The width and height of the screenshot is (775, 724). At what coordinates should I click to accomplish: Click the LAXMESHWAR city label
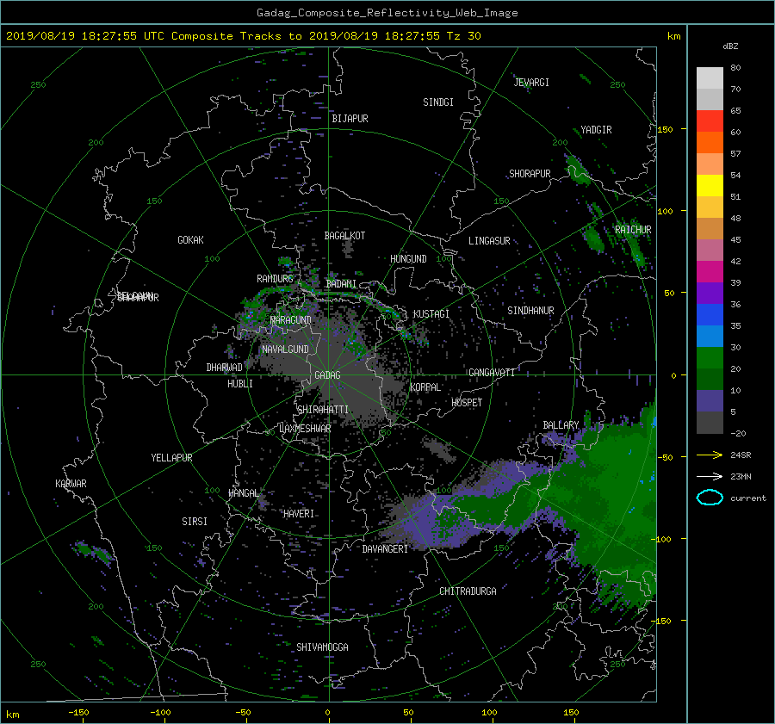point(305,429)
